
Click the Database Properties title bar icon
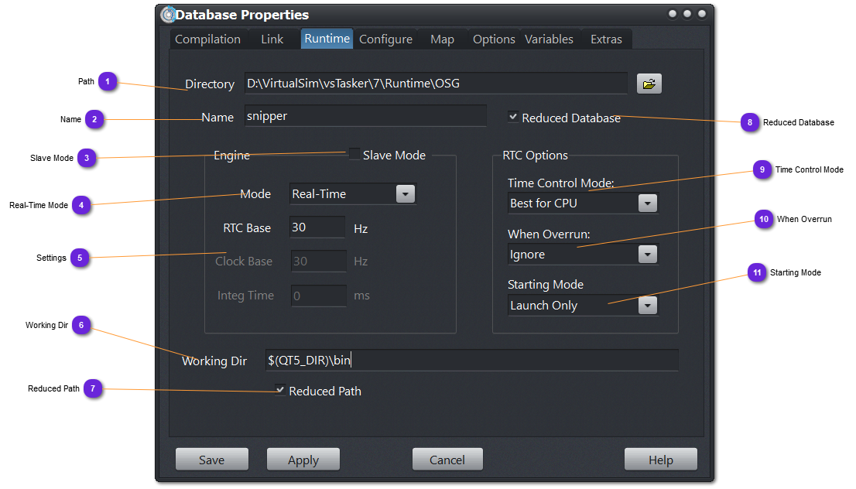167,15
